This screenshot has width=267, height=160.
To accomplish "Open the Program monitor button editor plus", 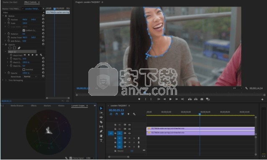I will (262, 100).
